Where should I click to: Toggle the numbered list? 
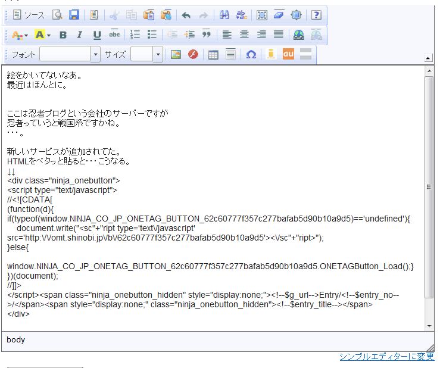click(x=135, y=35)
